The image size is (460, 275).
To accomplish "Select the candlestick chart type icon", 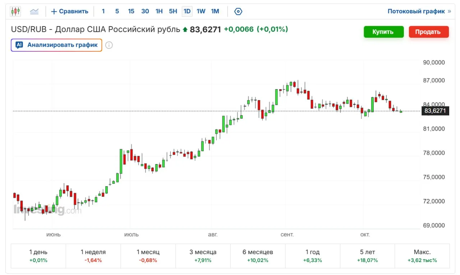I will [x=15, y=11].
